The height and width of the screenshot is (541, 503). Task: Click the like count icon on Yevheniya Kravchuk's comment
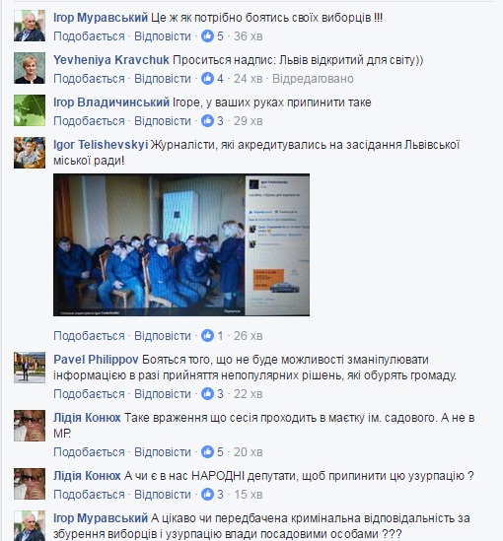pos(207,78)
